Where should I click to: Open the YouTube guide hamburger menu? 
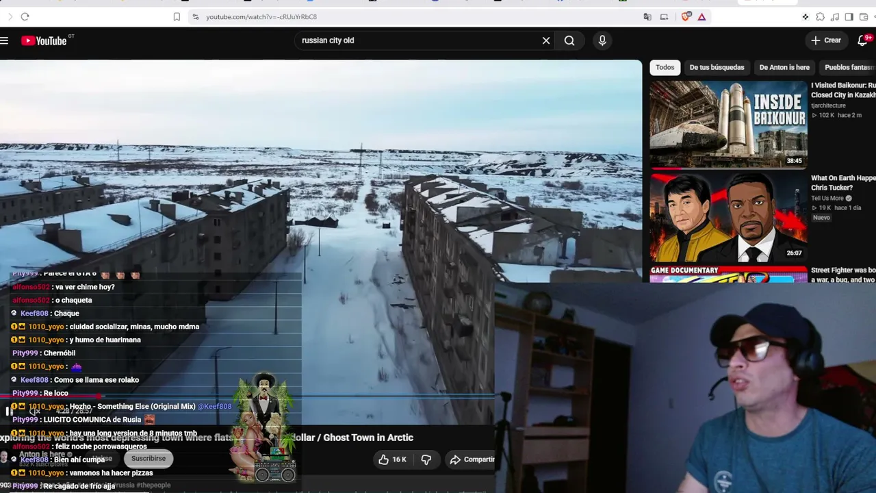(x=4, y=40)
